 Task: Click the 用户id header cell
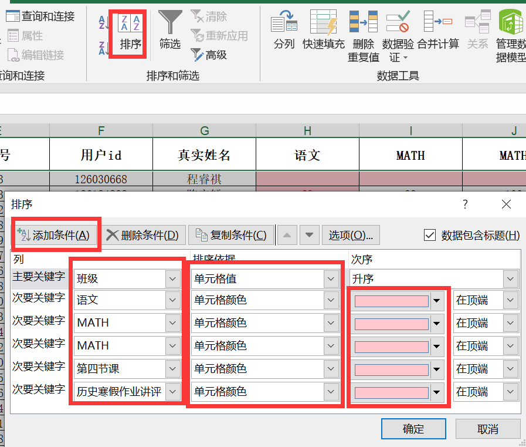click(101, 154)
